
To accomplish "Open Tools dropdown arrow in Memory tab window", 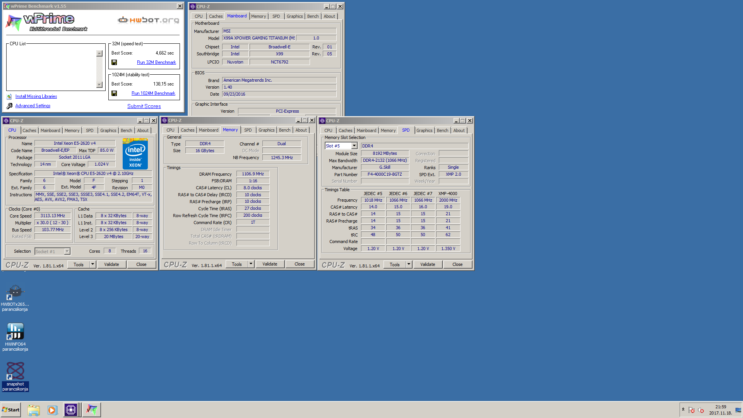I will pos(251,264).
